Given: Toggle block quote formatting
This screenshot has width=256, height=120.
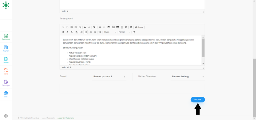Looking at the screenshot, I should (x=100, y=32).
